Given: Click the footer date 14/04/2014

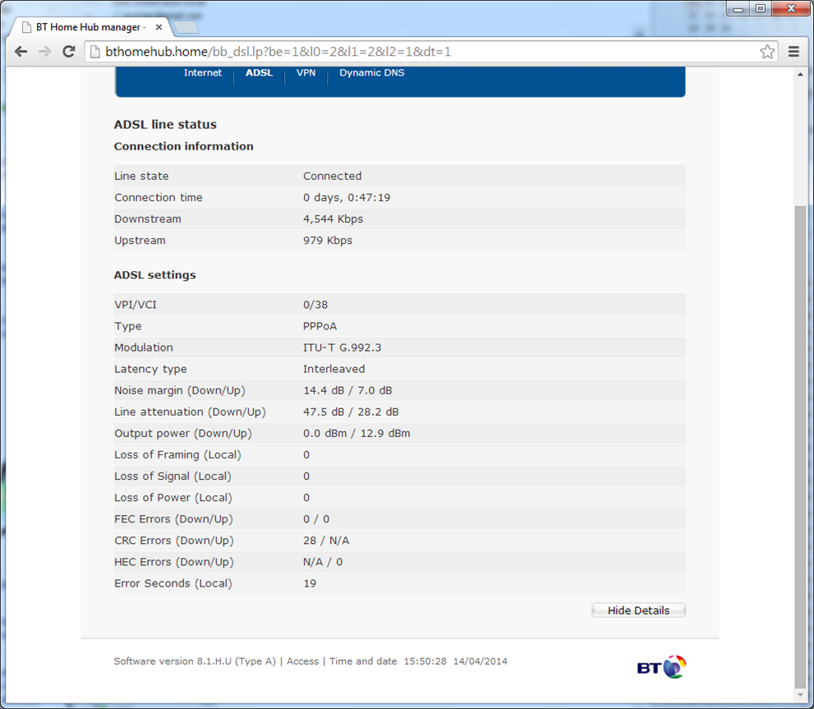Looking at the screenshot, I should tap(481, 661).
